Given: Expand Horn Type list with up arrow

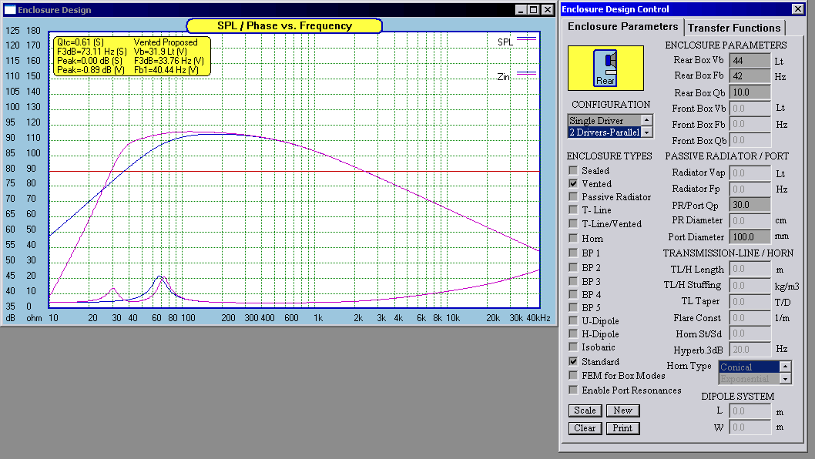Looking at the screenshot, I should tap(785, 367).
